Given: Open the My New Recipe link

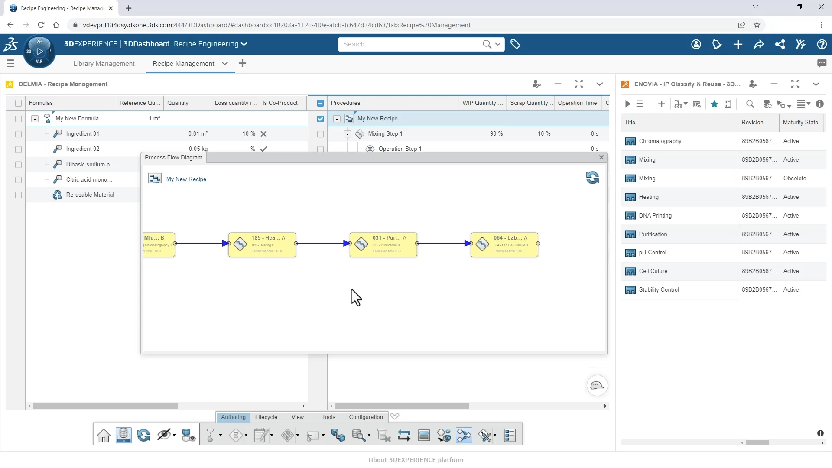Looking at the screenshot, I should [186, 179].
